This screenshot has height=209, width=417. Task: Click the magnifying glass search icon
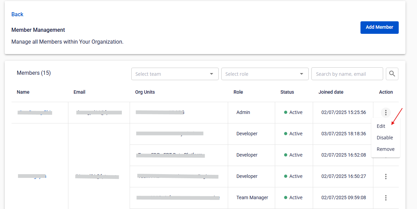[x=392, y=74]
